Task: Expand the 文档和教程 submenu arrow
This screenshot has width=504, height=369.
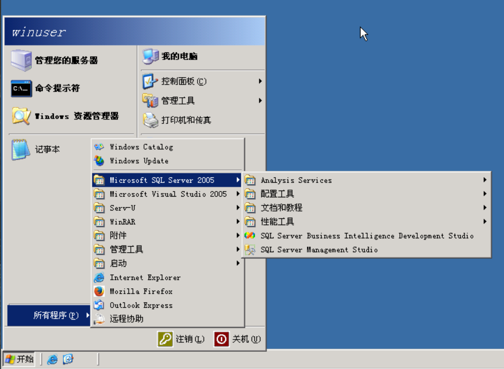Action: 485,208
